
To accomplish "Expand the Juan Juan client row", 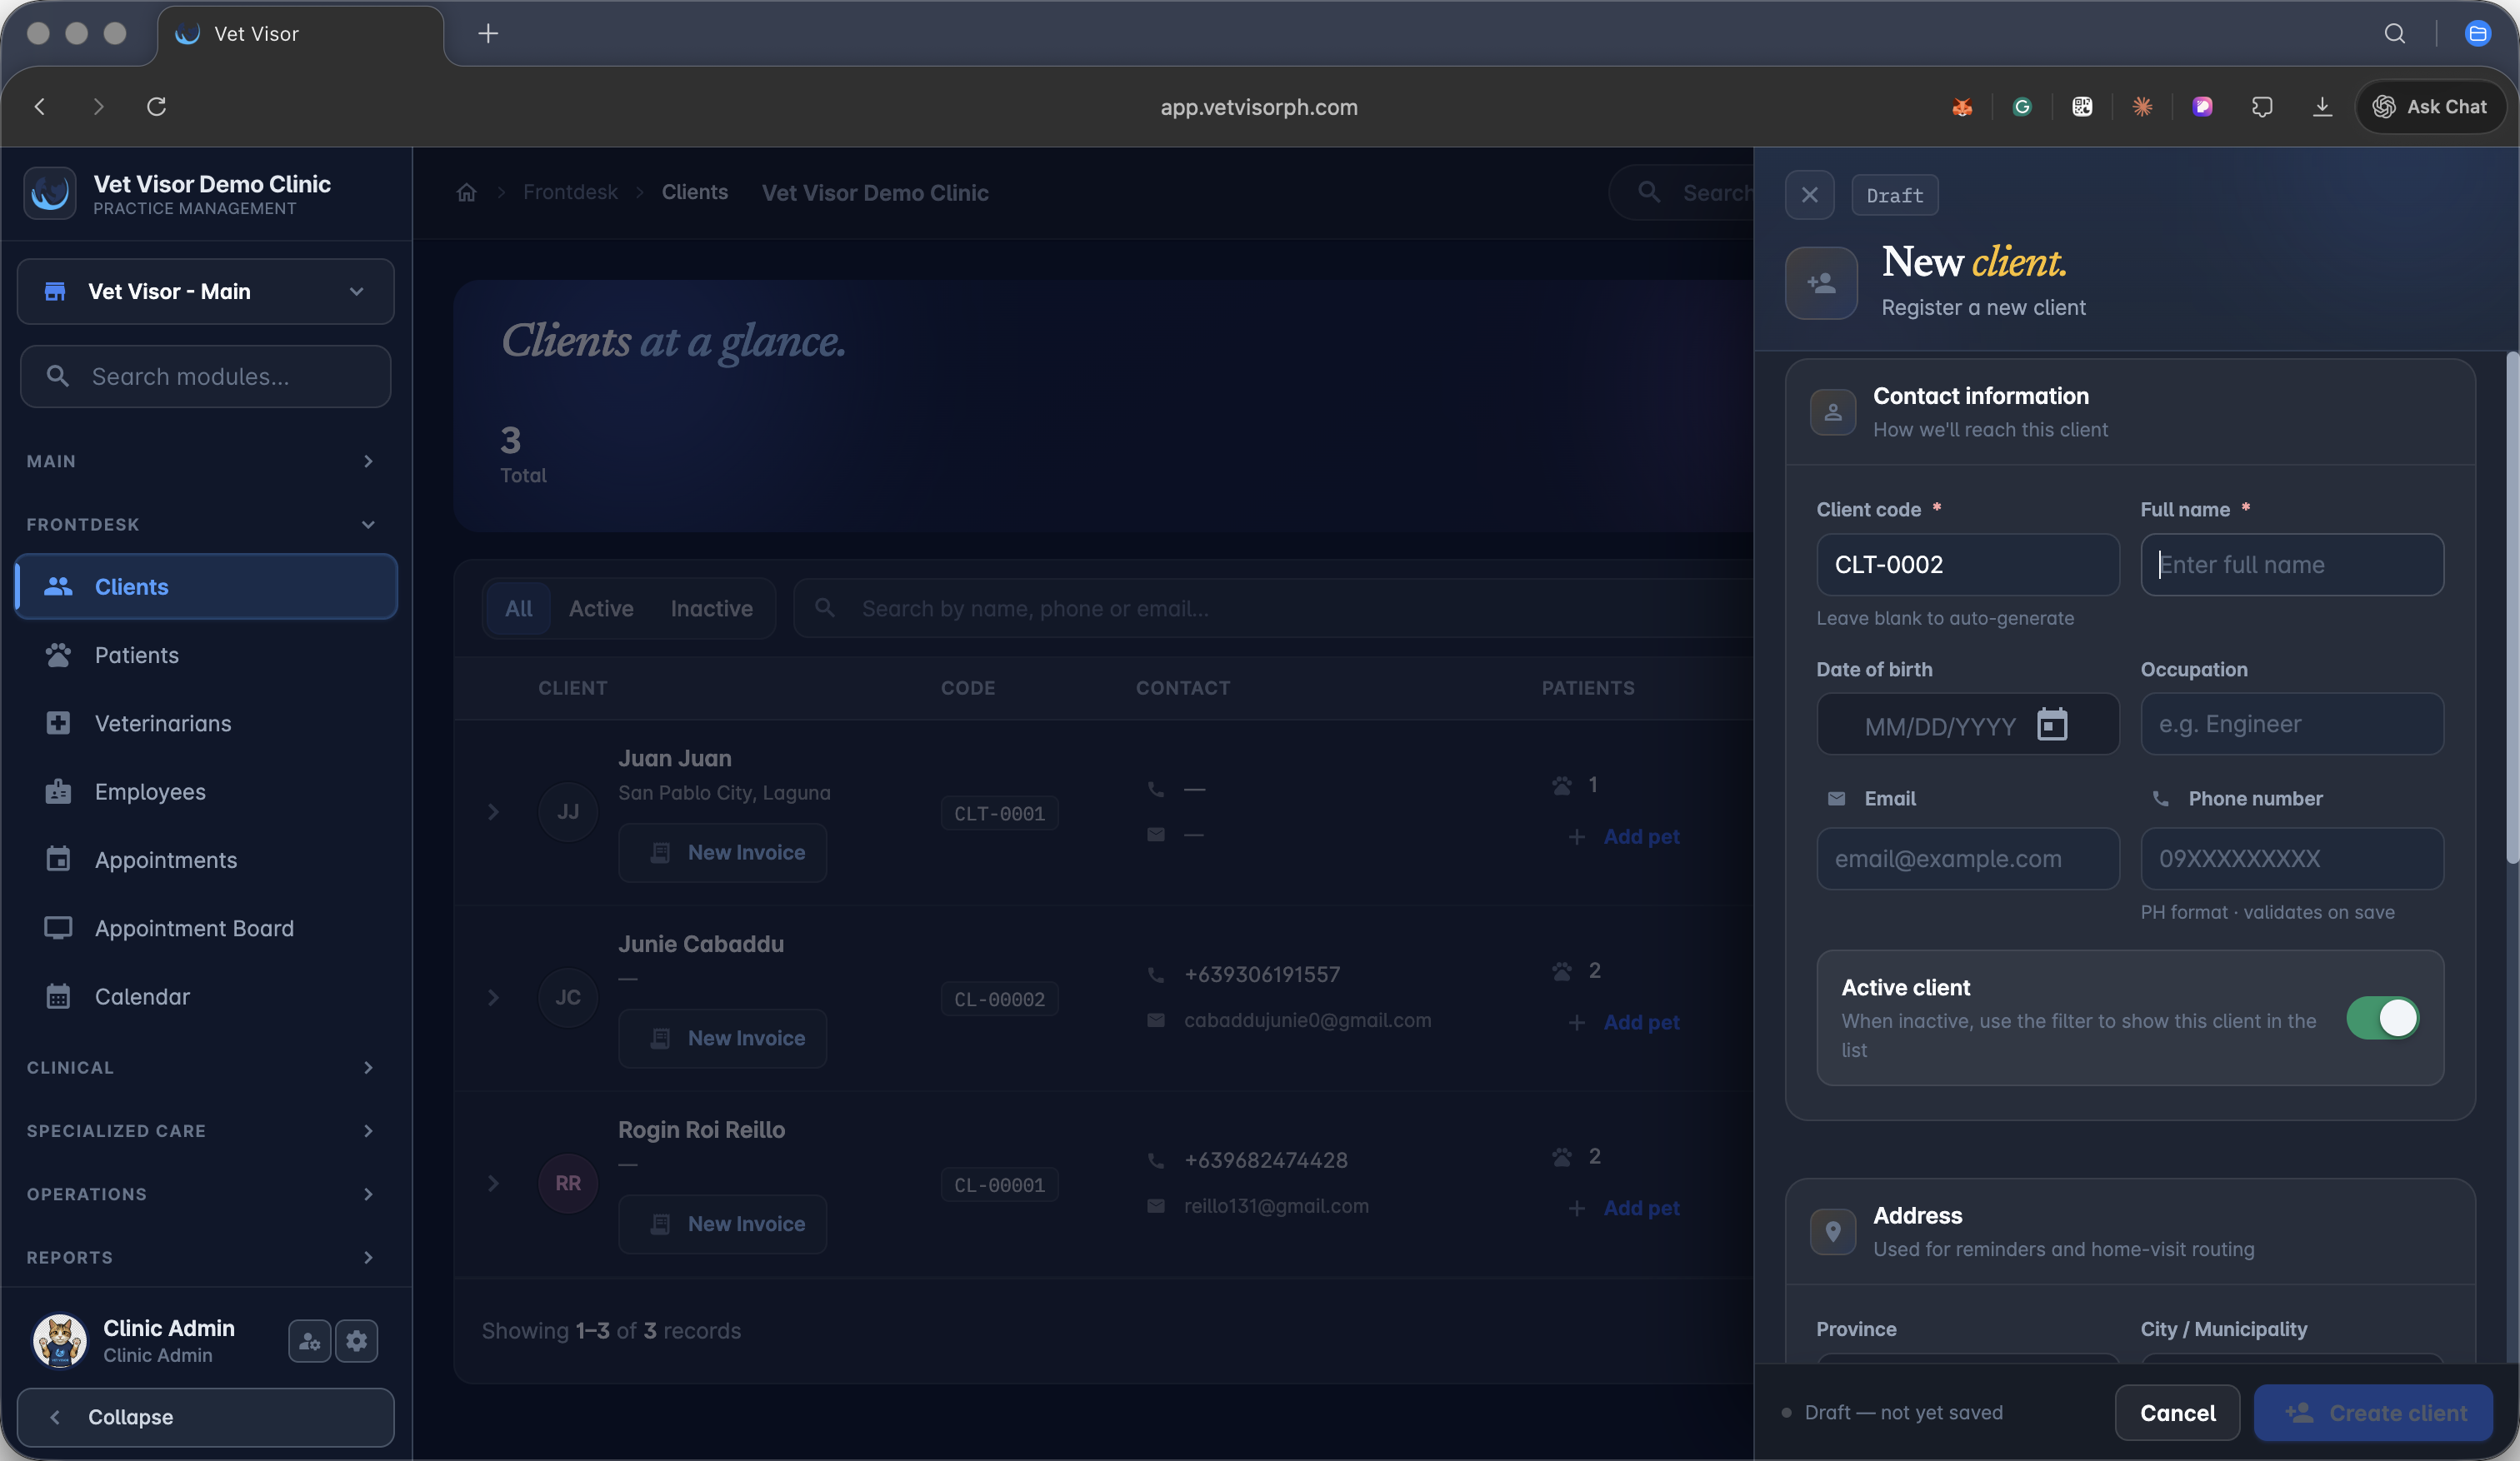I will (493, 812).
